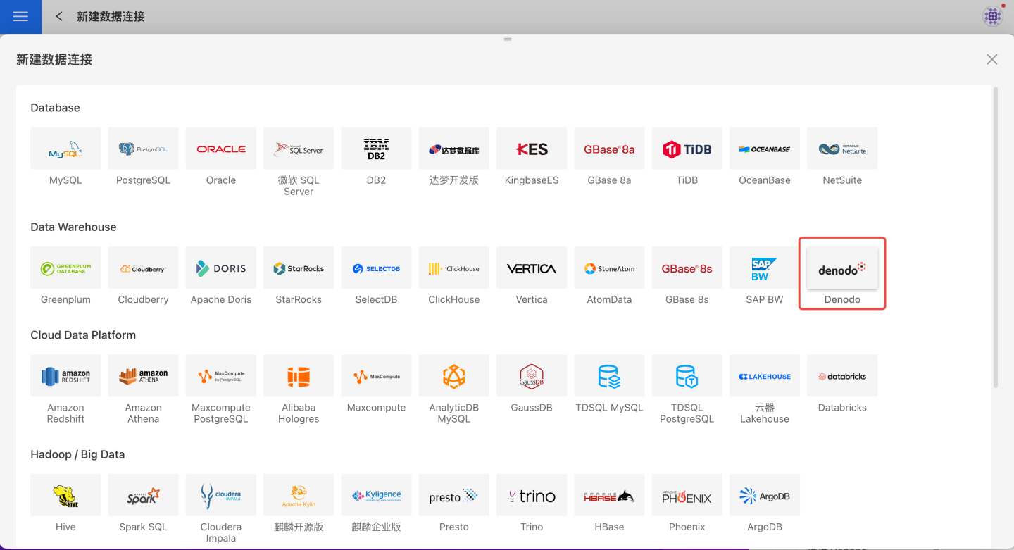Click the drag handle atop the dialog
This screenshot has width=1014, height=550.
(x=507, y=39)
